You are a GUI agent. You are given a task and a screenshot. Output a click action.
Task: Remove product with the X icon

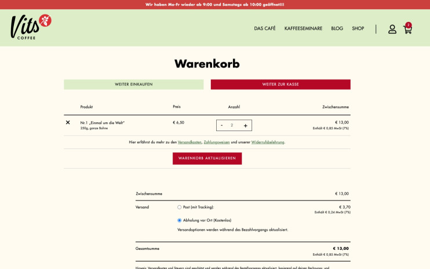68,122
